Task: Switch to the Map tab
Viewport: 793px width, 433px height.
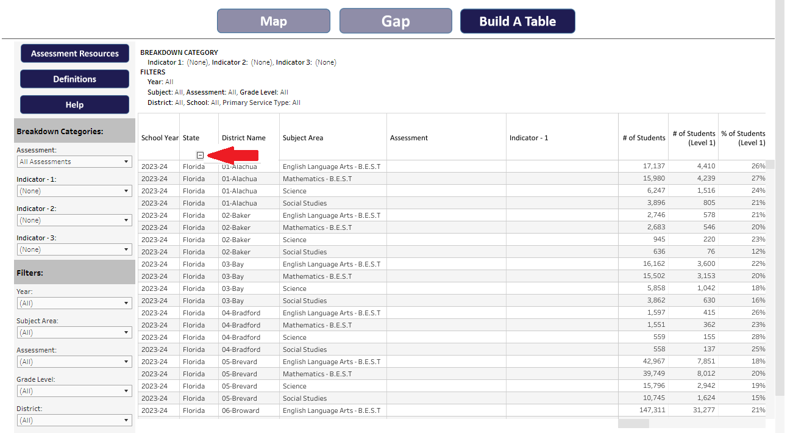Action: click(274, 21)
